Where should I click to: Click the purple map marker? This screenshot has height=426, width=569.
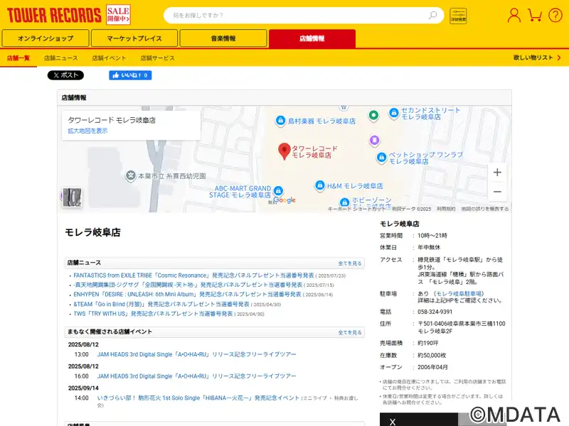click(x=375, y=140)
